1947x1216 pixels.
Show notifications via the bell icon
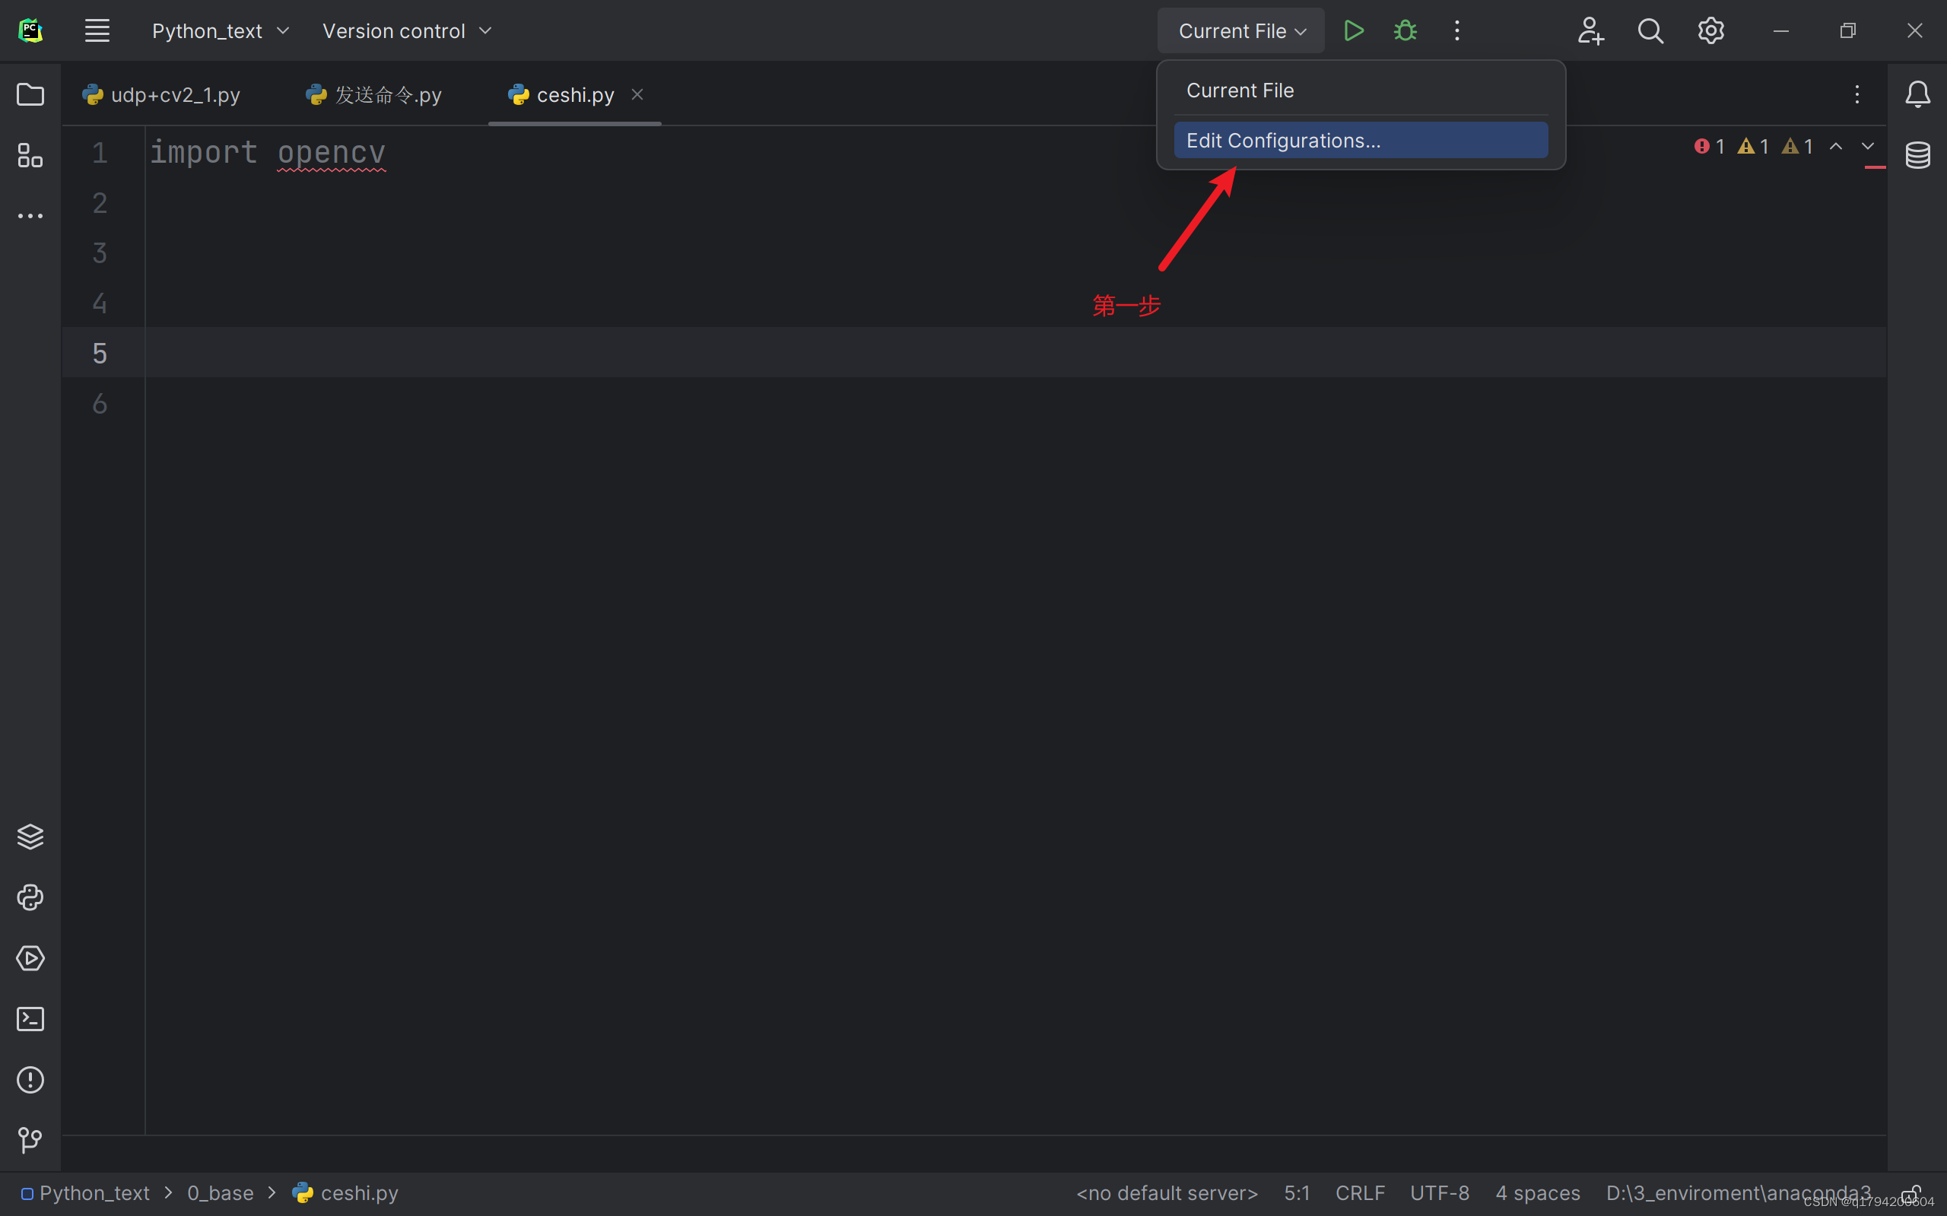1917,95
